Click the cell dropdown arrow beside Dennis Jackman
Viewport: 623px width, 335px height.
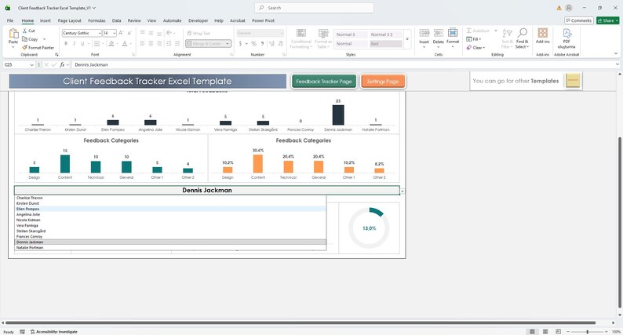pos(402,191)
